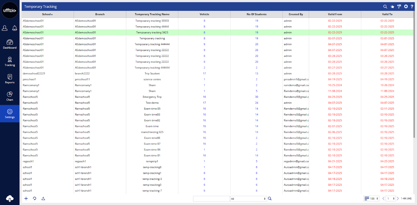Click the help question mark icon
This screenshot has width=417, height=205.
412,7
